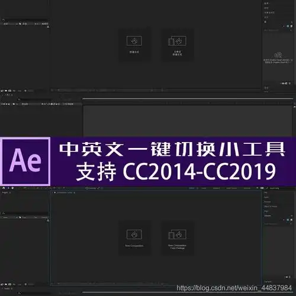Toggle the Snapping checkbox in English toolbar

pos(87,188)
